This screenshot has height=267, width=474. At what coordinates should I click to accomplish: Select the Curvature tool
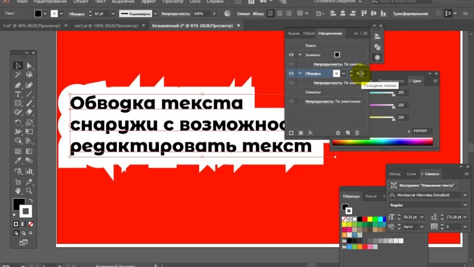click(29, 85)
